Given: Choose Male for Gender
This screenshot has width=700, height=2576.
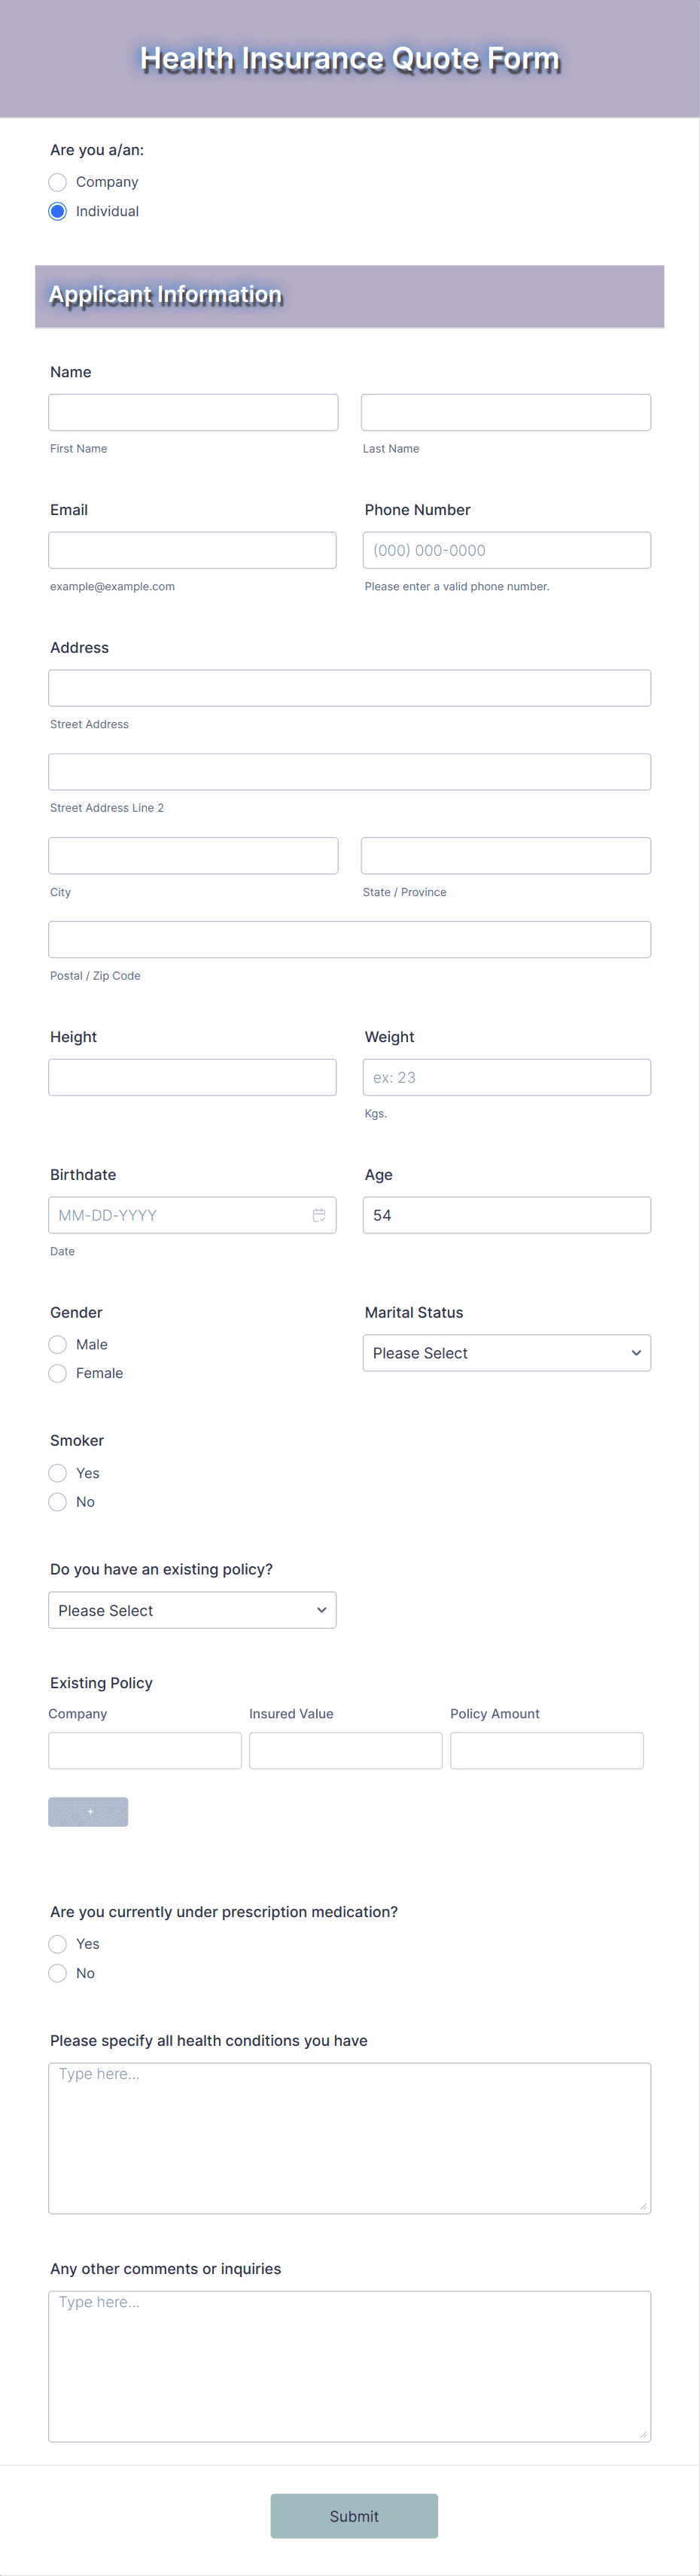Looking at the screenshot, I should tap(57, 1344).
